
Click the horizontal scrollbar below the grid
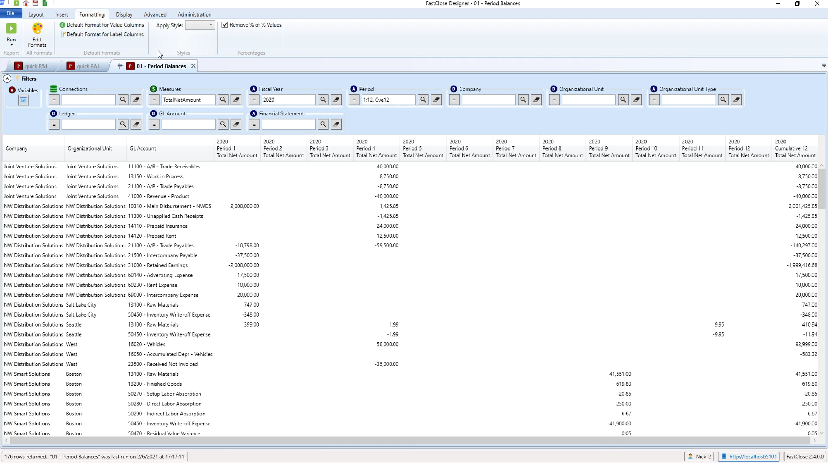[x=407, y=440]
